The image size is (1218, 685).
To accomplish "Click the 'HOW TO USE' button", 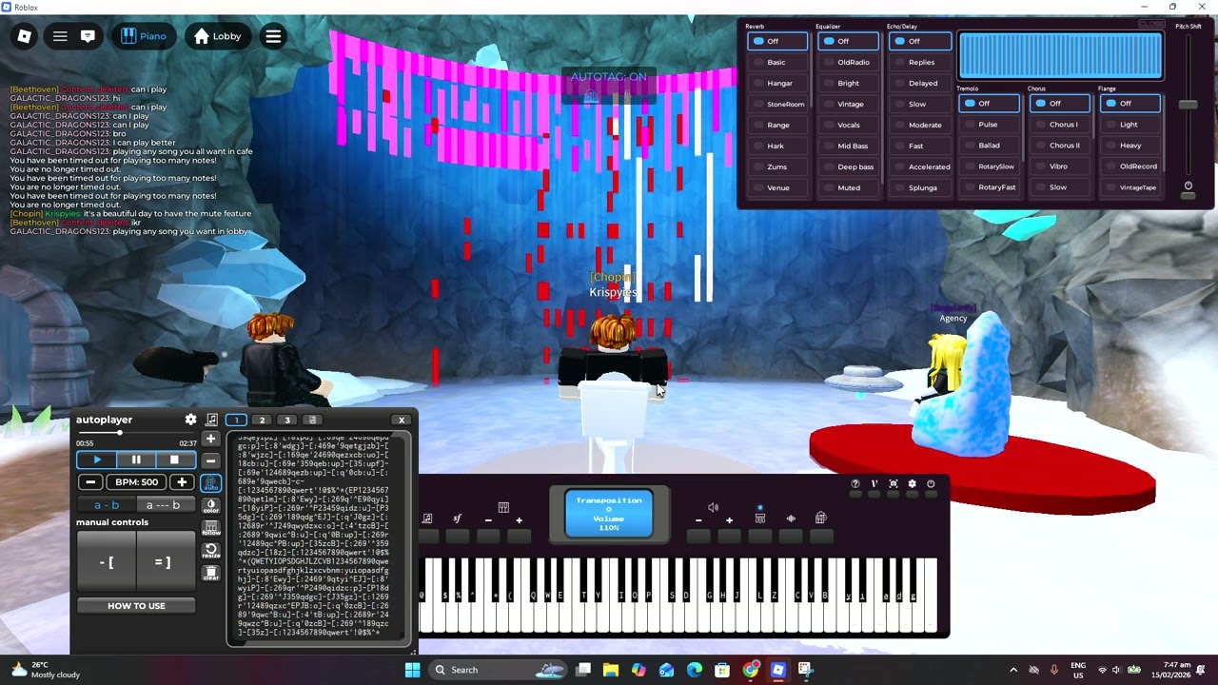I will [136, 605].
